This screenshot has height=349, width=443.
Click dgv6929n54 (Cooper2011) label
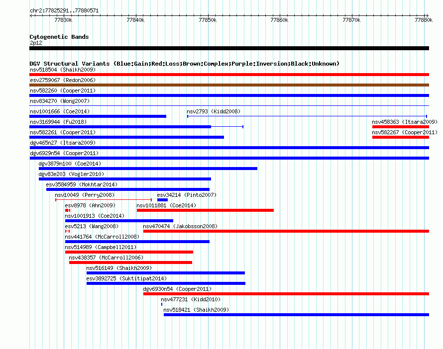pos(64,153)
